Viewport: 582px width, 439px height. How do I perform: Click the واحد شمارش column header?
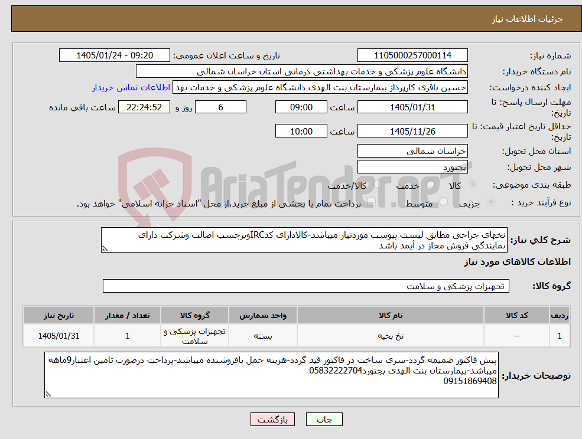point(263,315)
